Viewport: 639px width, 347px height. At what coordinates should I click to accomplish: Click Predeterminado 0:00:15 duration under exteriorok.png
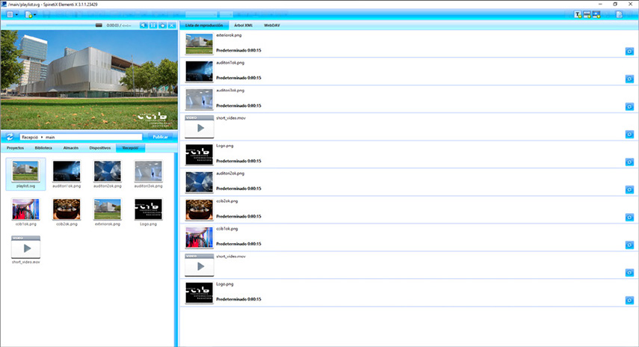pos(239,51)
